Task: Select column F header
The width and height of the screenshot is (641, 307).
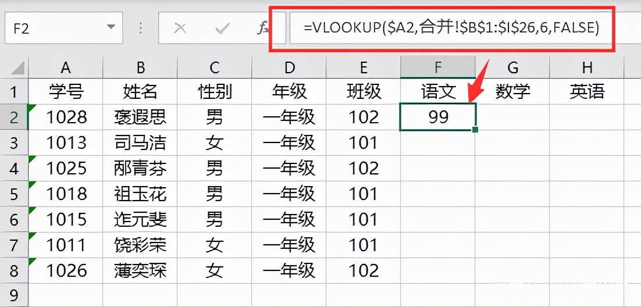Action: tap(438, 67)
